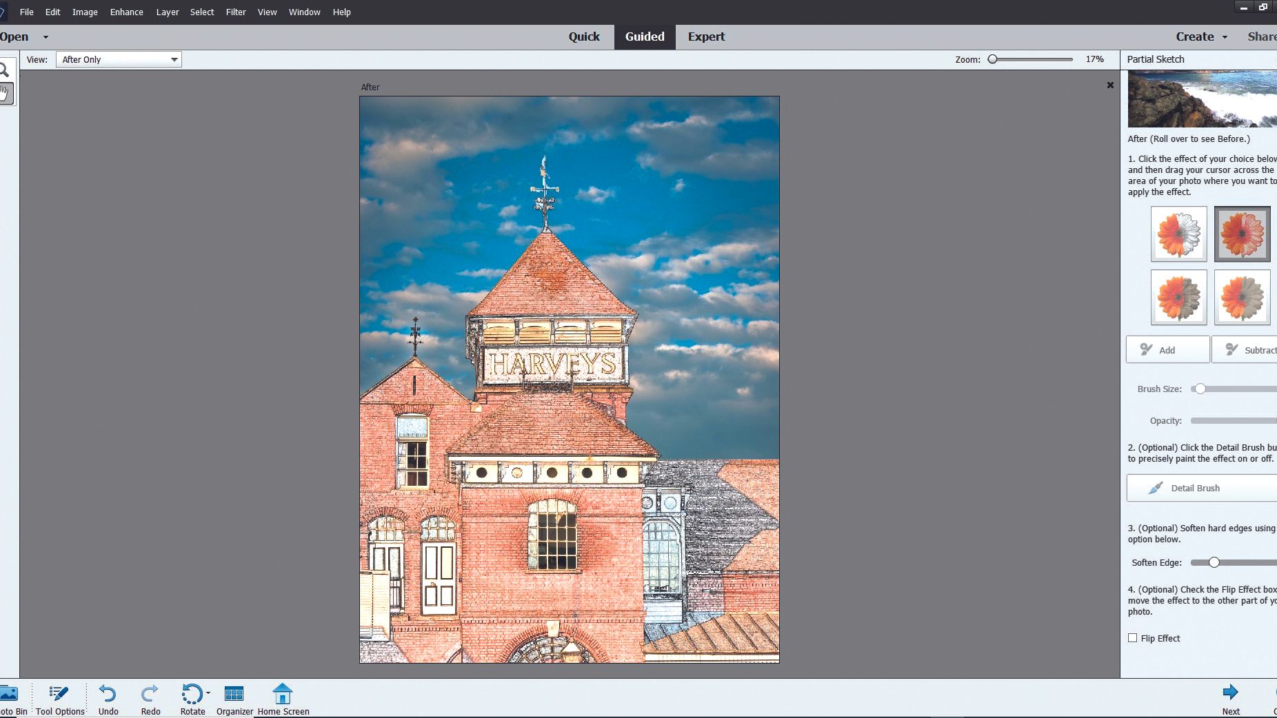Open the Window menu
1277x718 pixels.
tap(304, 12)
